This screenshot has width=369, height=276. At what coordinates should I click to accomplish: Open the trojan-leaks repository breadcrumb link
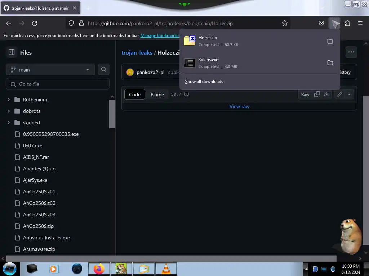(x=137, y=52)
